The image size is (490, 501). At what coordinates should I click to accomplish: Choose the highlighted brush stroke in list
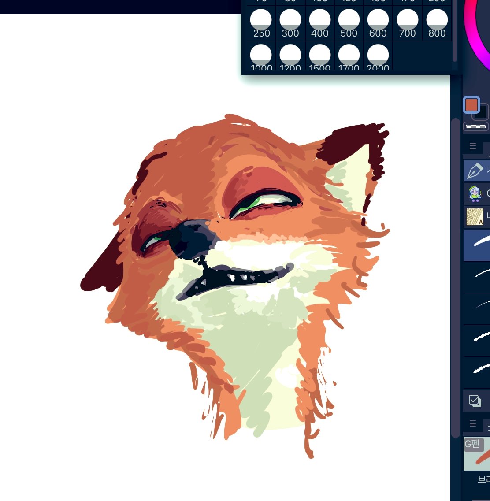point(477,245)
